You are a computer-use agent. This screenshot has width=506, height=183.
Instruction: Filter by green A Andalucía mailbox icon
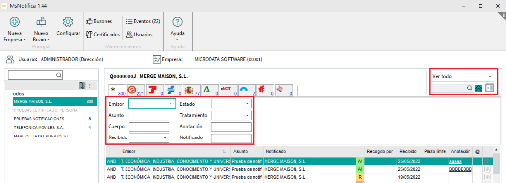coord(210,90)
